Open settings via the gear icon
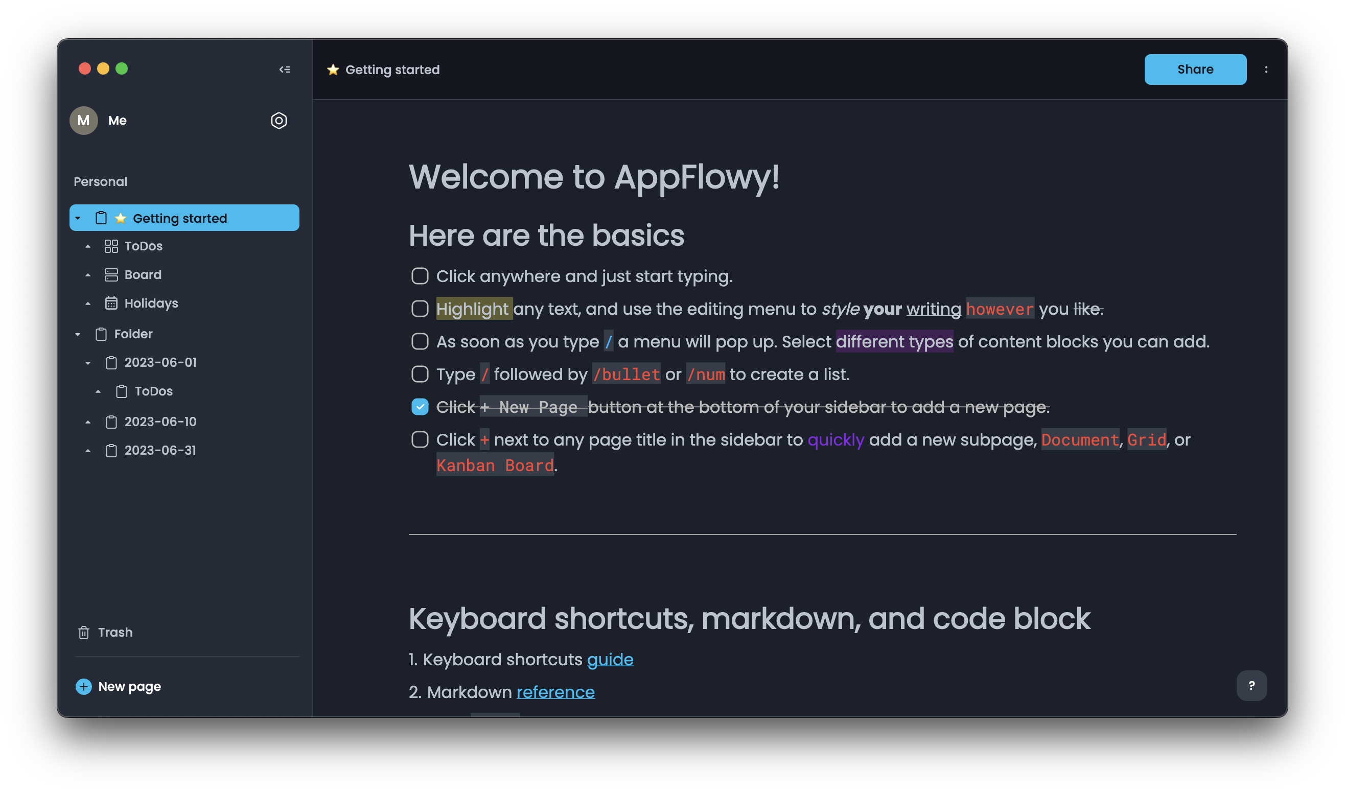The height and width of the screenshot is (793, 1345). click(x=279, y=121)
